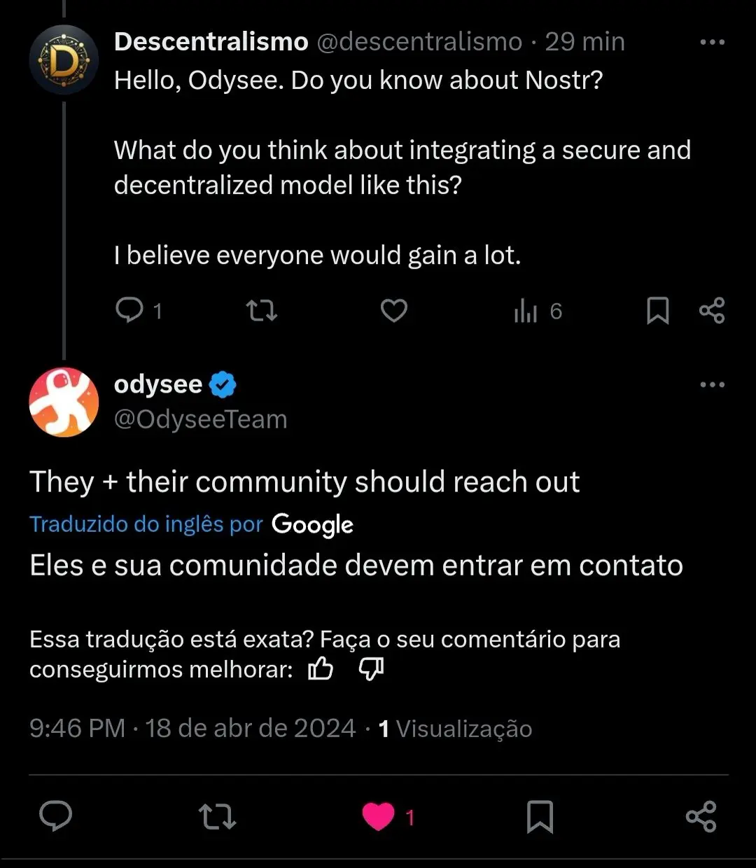
Task: Like the Descentralismo tweet about Nostr
Action: click(x=394, y=310)
